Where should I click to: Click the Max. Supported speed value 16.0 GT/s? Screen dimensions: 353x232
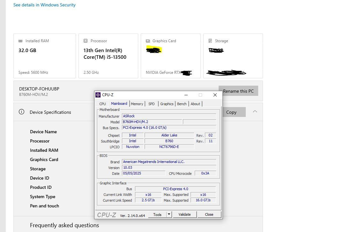tap(203, 200)
